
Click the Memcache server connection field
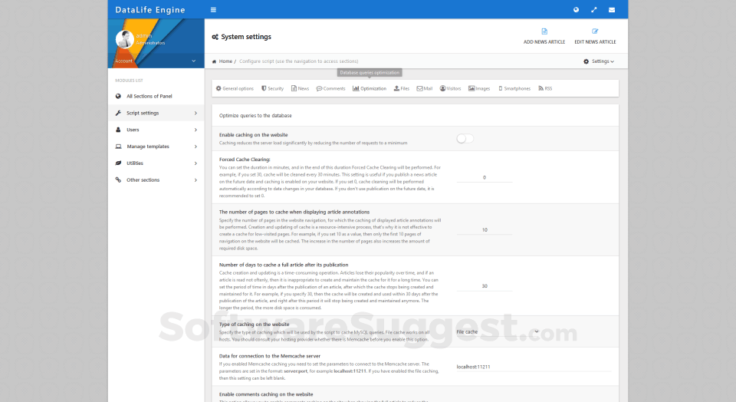coord(532,367)
